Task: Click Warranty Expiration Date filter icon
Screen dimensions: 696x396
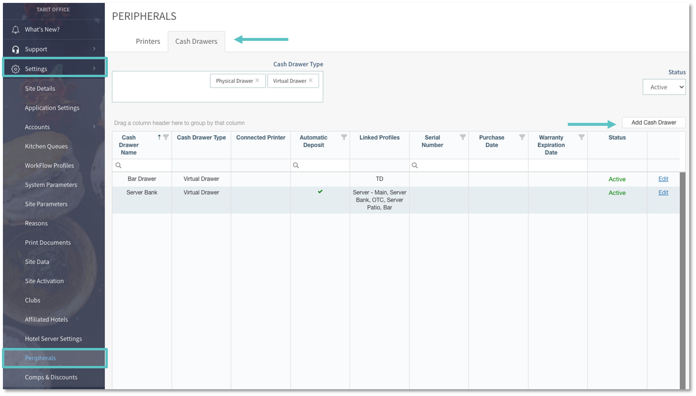Action: (581, 137)
